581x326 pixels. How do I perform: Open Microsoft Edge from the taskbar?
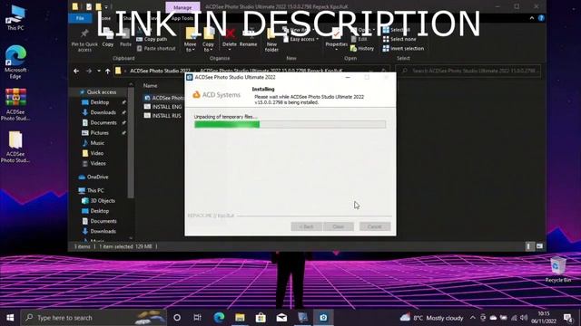(219, 318)
